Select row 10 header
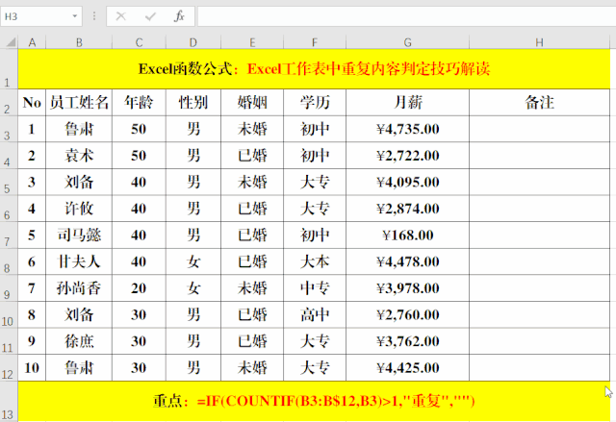This screenshot has width=616, height=422. click(9, 314)
